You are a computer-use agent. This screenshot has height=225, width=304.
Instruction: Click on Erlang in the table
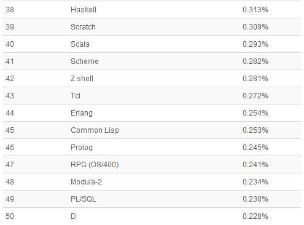pyautogui.click(x=82, y=113)
